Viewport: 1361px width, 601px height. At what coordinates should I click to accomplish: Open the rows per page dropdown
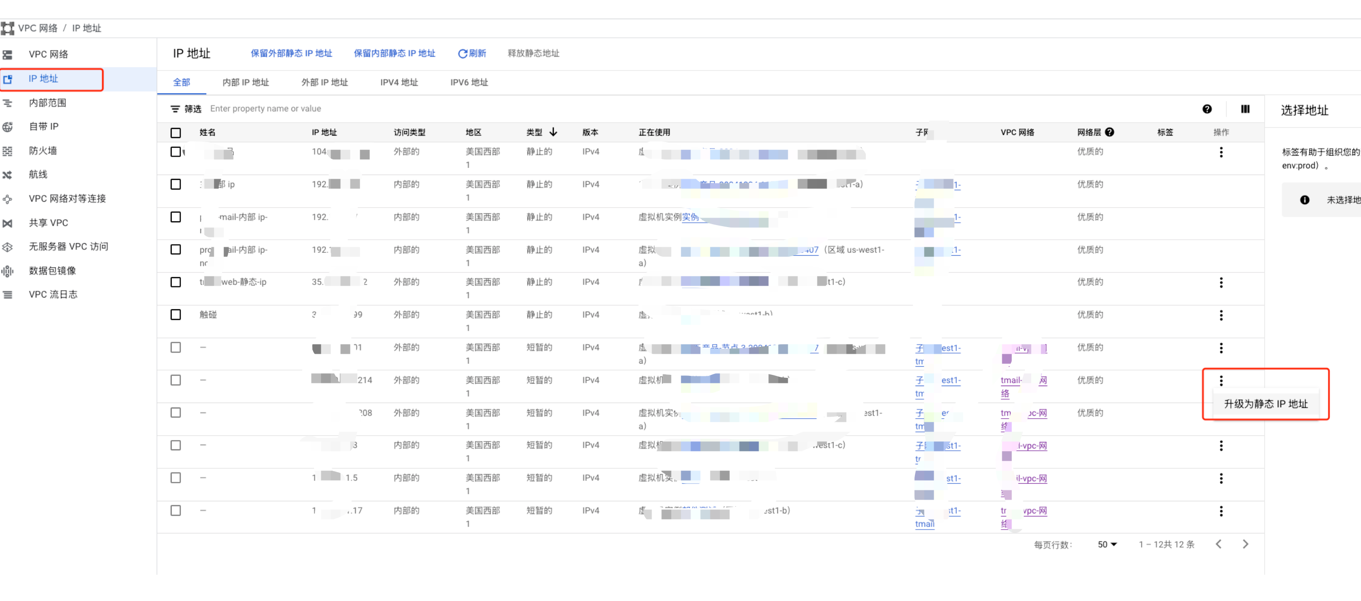1107,544
